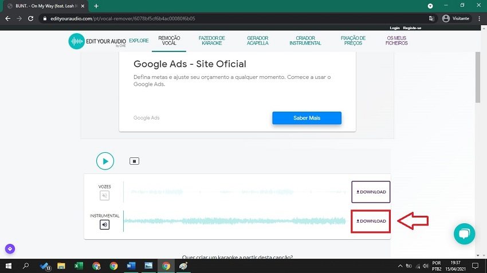487x273 pixels.
Task: Download the Vozes track
Action: [371, 192]
